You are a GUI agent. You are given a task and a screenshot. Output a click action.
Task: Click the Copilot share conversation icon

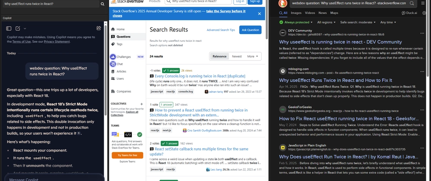(x=99, y=28)
